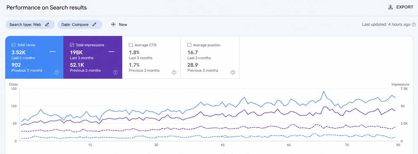Click the New filter button
418x154 pixels.
pyautogui.click(x=119, y=24)
